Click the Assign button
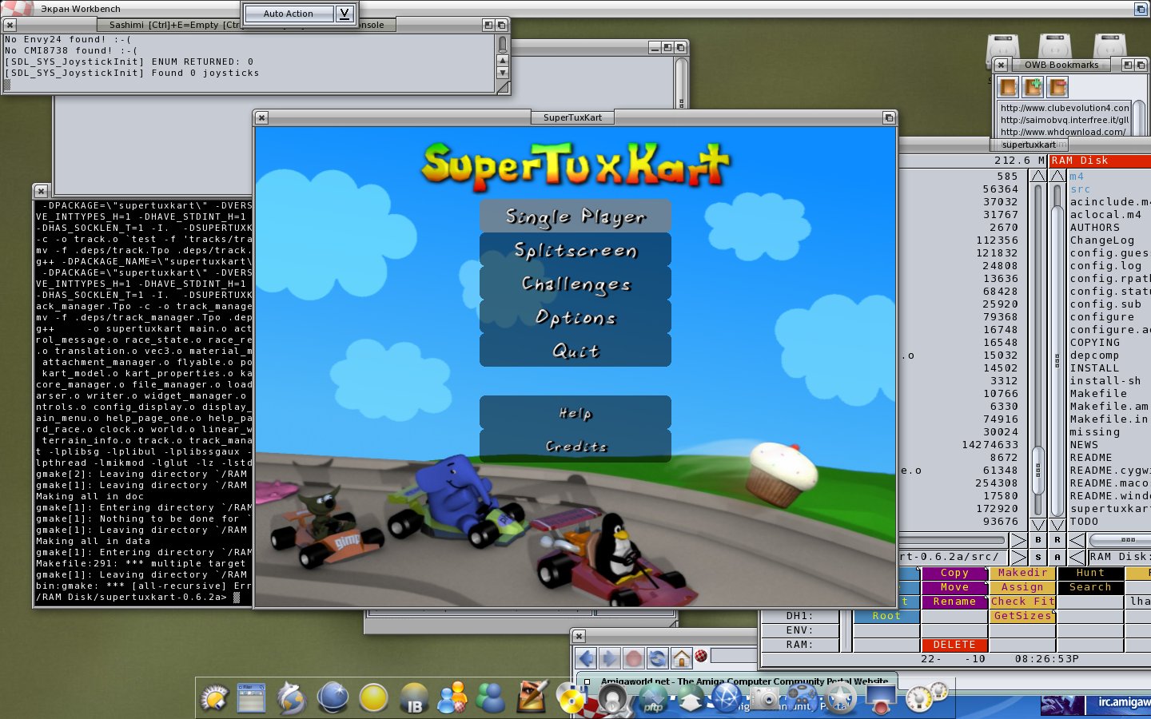The image size is (1151, 719). click(x=1022, y=587)
